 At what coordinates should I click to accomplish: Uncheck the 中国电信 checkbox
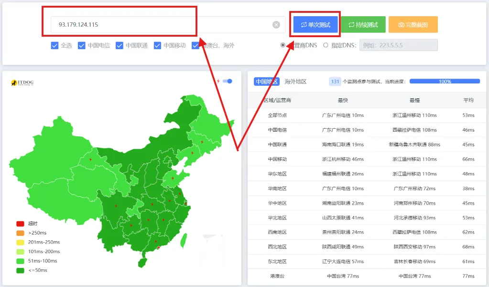click(81, 46)
